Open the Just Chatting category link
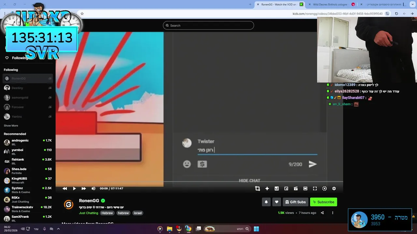 [x=88, y=213]
